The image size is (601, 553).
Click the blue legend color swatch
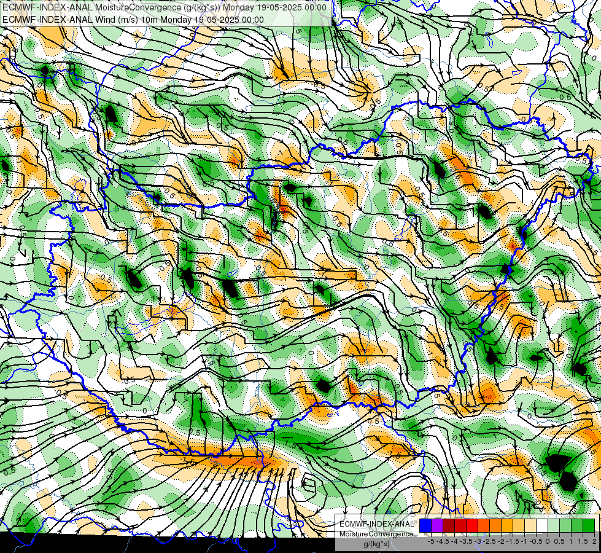coord(425,525)
